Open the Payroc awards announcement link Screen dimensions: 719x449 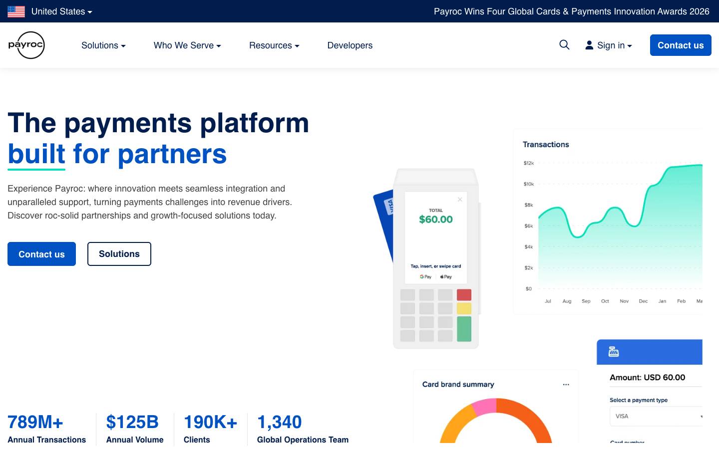pyautogui.click(x=571, y=11)
